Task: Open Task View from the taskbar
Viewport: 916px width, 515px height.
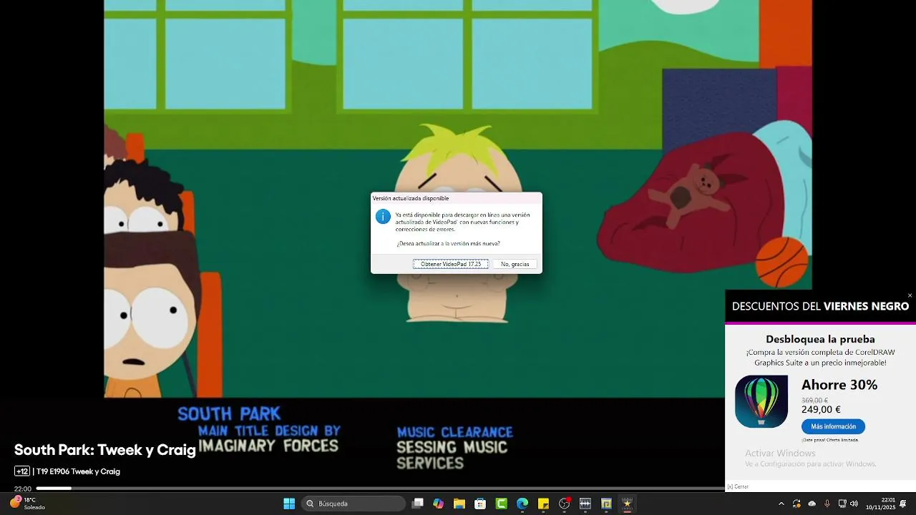Action: (418, 504)
